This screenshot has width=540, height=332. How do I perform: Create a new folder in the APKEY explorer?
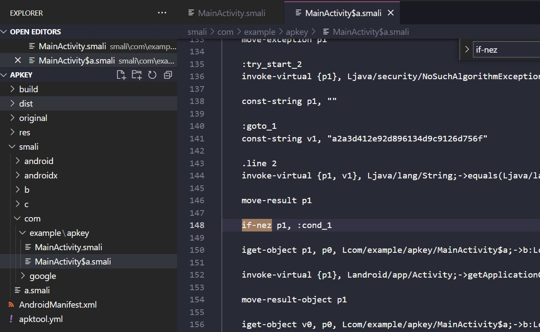tap(137, 74)
